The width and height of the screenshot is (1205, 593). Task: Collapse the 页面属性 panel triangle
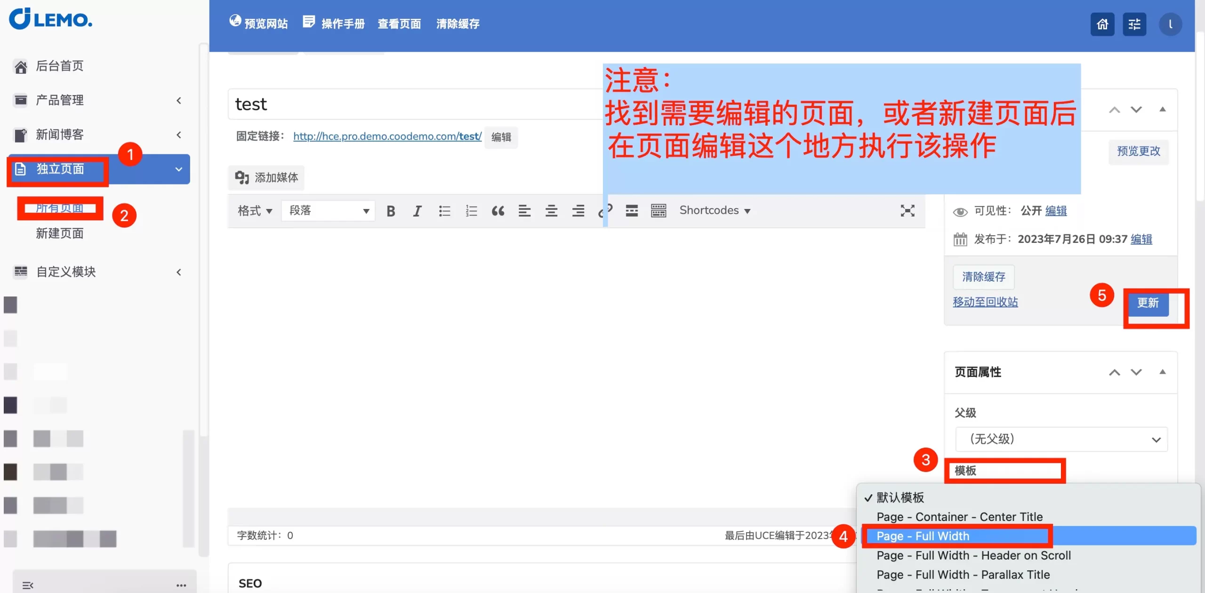(x=1163, y=372)
